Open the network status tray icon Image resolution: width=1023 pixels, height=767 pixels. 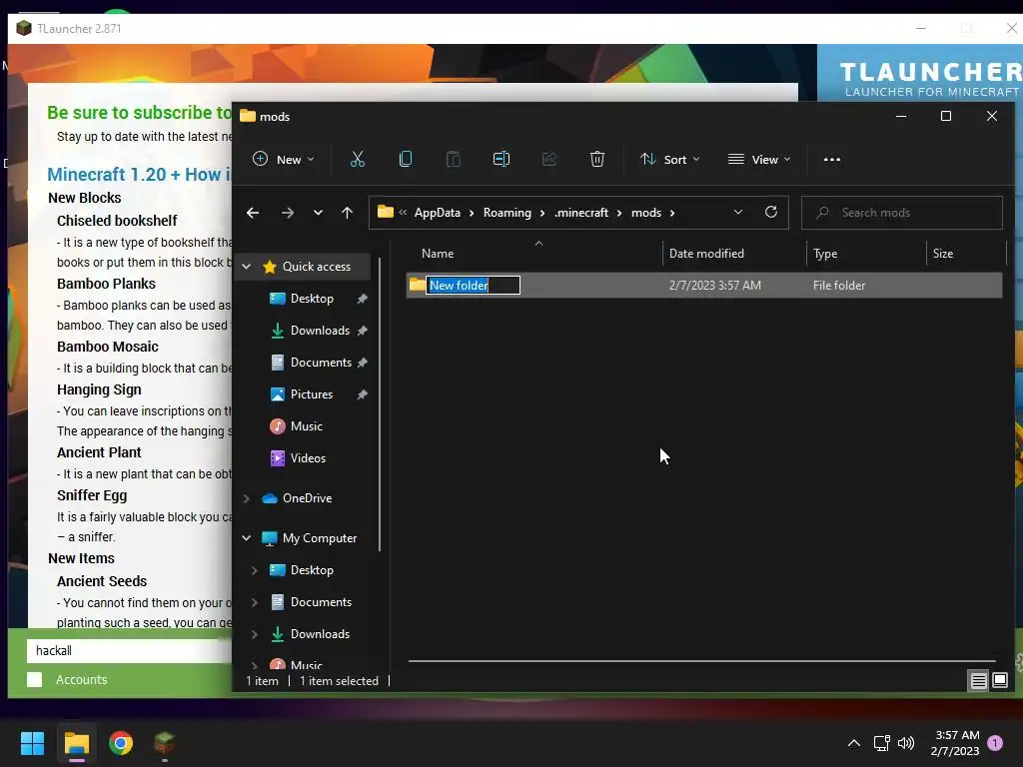click(x=881, y=743)
